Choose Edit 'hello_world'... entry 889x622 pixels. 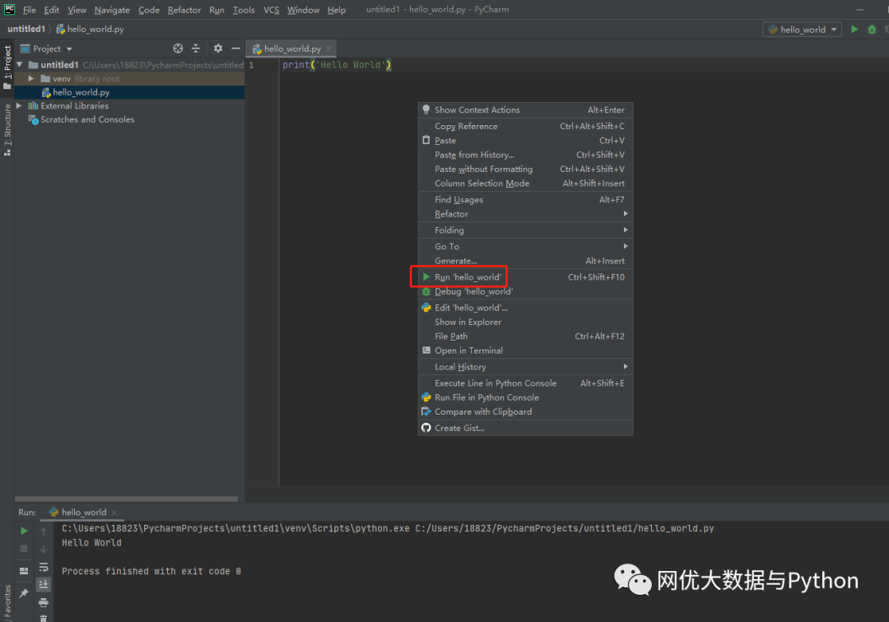525,308
